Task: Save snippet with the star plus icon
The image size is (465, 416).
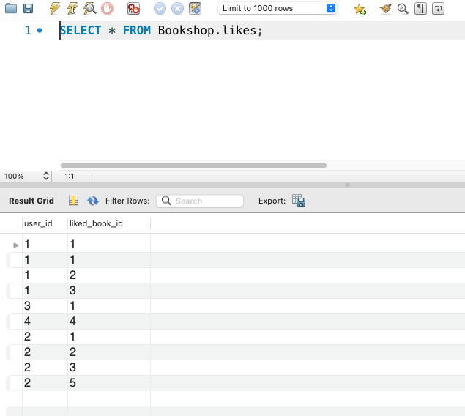Action: [x=360, y=9]
